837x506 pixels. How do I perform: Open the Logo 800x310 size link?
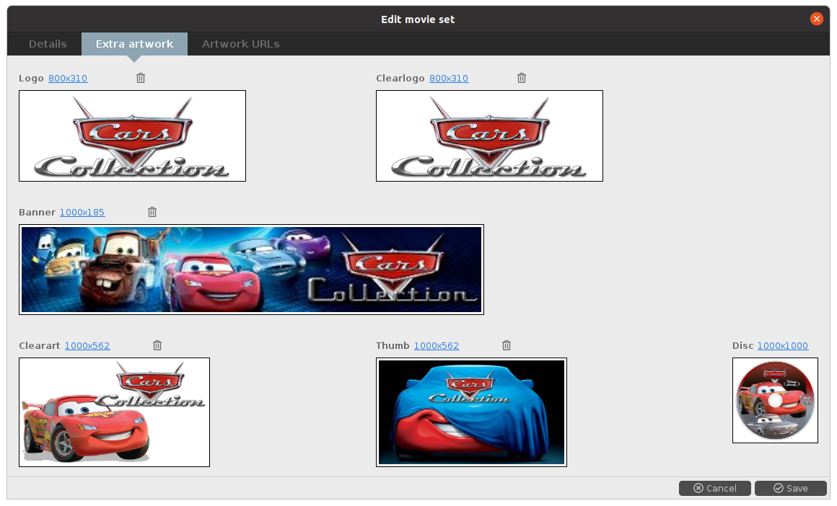tap(68, 79)
